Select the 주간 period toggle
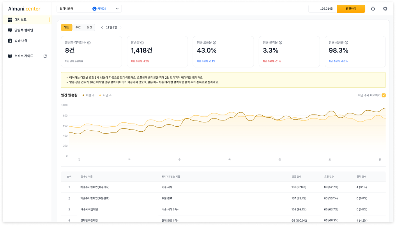 click(78, 27)
